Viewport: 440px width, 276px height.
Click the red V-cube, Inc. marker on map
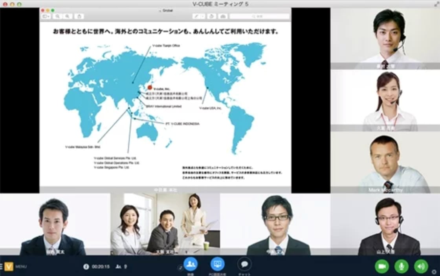tap(150, 87)
